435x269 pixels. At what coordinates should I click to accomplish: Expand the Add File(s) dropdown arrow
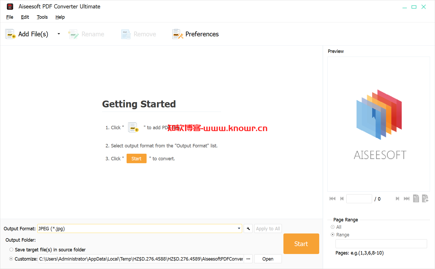(x=59, y=34)
